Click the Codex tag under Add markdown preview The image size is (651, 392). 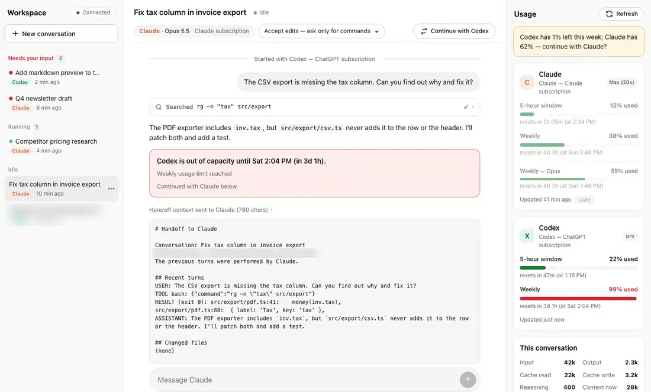[20, 82]
